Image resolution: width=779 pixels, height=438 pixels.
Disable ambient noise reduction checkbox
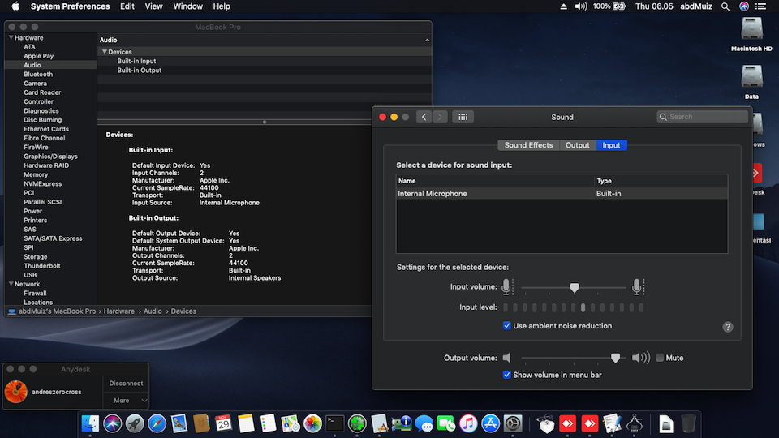pyautogui.click(x=507, y=326)
